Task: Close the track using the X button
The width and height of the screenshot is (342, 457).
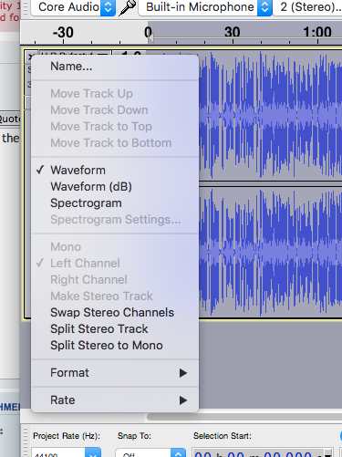Action: pos(29,57)
